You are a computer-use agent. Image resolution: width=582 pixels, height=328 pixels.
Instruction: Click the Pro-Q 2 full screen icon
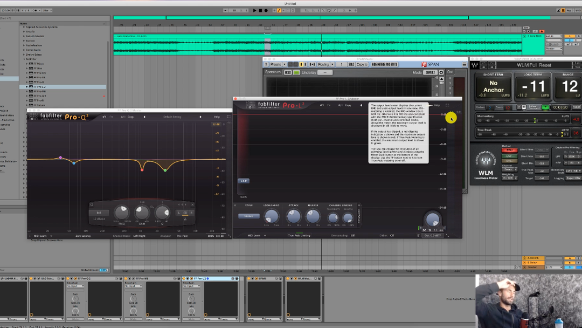pyautogui.click(x=228, y=117)
